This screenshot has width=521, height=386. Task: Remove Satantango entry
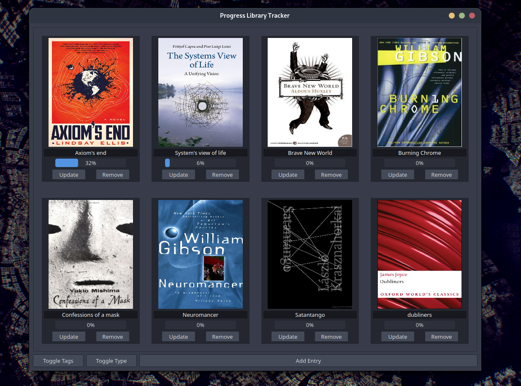coord(331,336)
